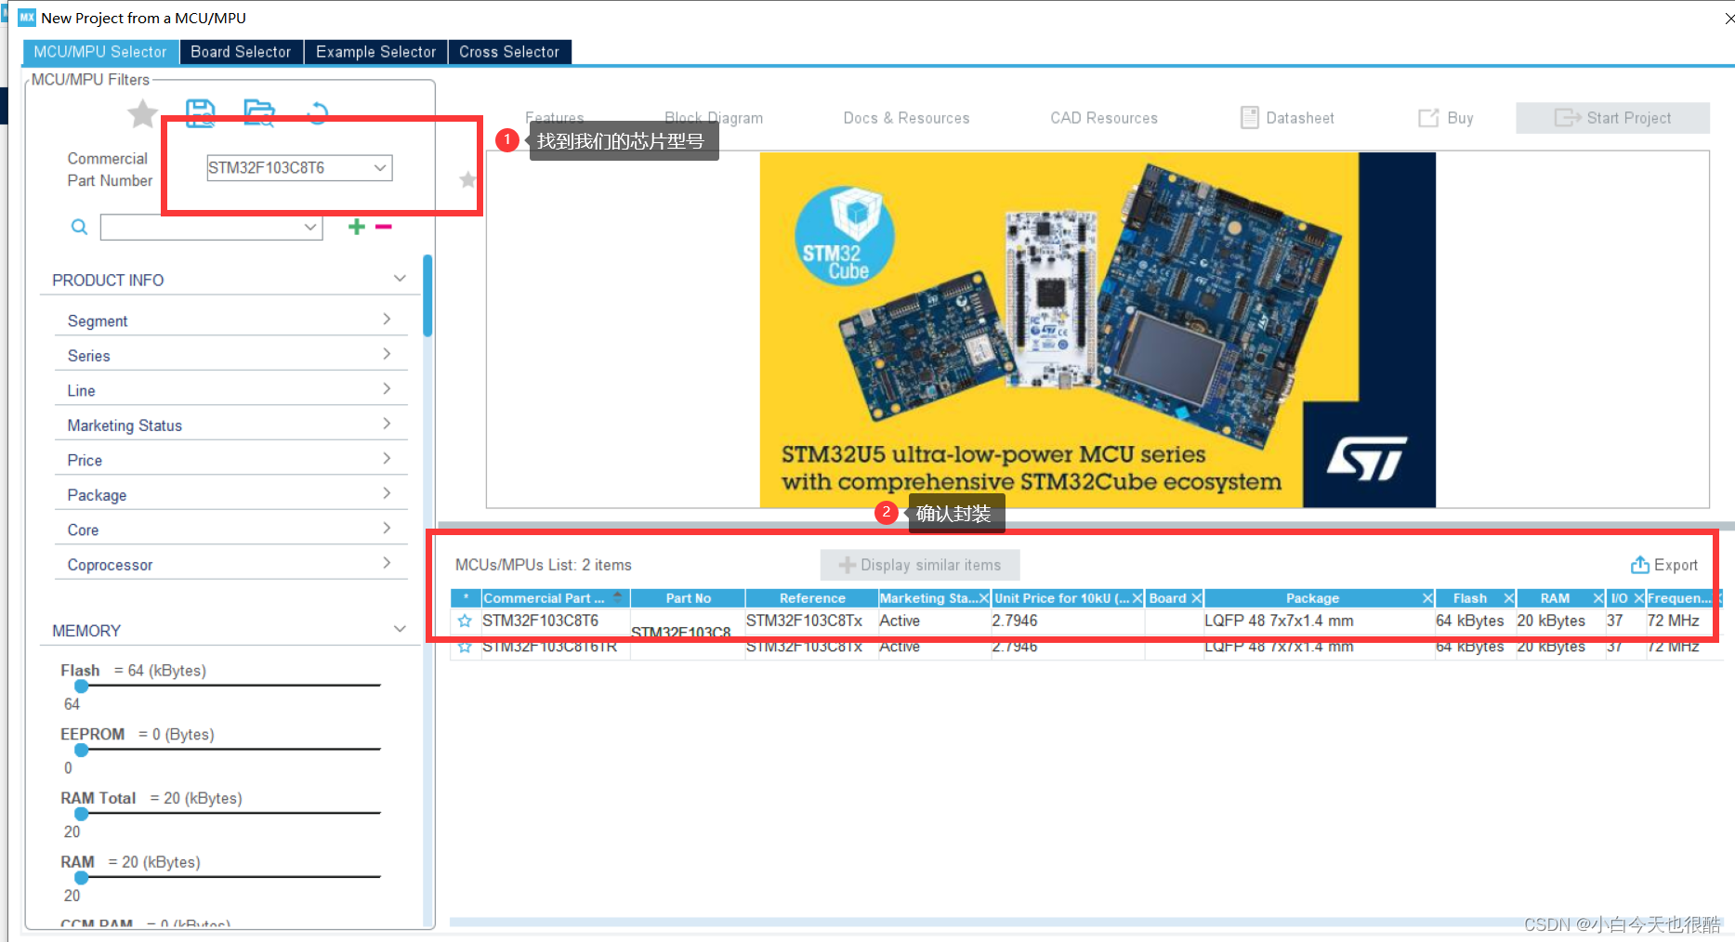The width and height of the screenshot is (1735, 942).
Task: Click Display similar items
Action: pos(919,564)
